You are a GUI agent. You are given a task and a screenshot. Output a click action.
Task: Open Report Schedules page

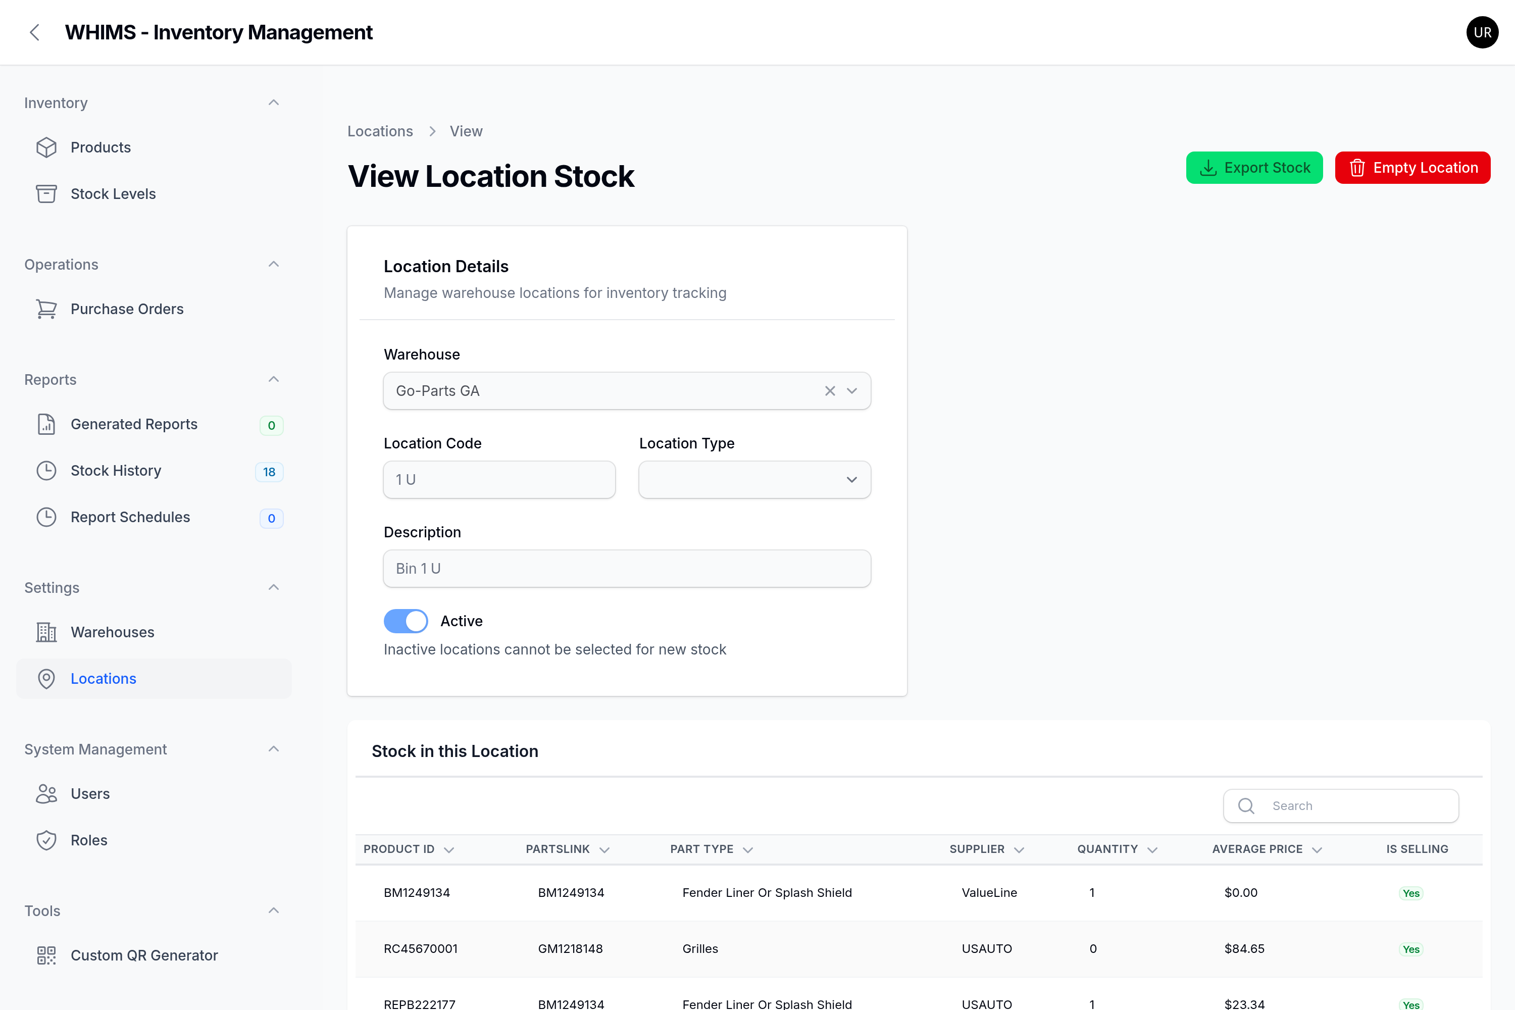coord(154,517)
